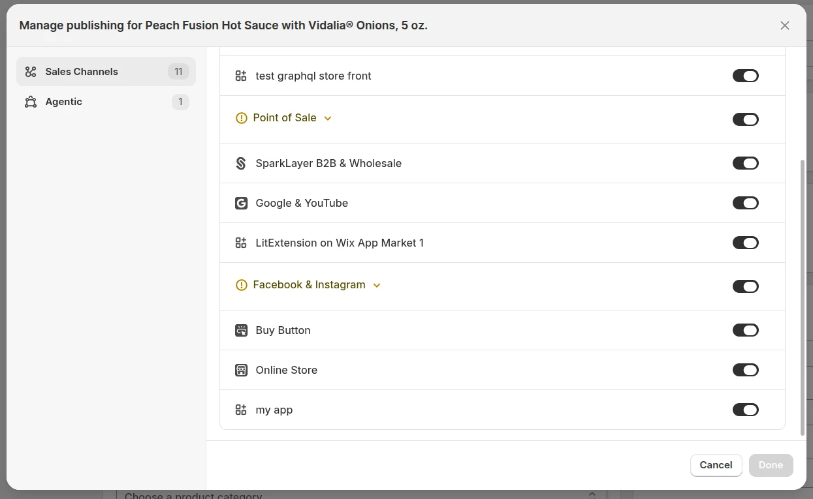This screenshot has width=813, height=499.
Task: Click the Cancel button
Action: [716, 465]
